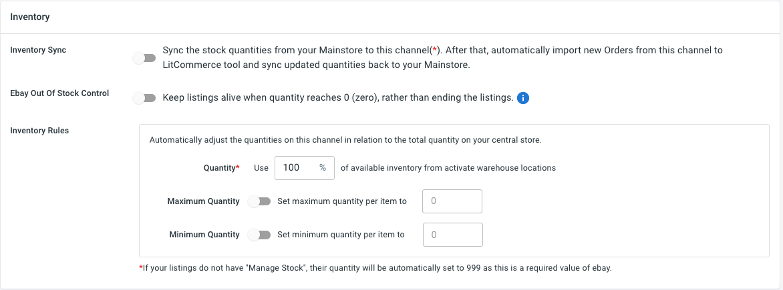The width and height of the screenshot is (783, 290).
Task: Click the Manage Stock footnote text
Action: (x=375, y=268)
